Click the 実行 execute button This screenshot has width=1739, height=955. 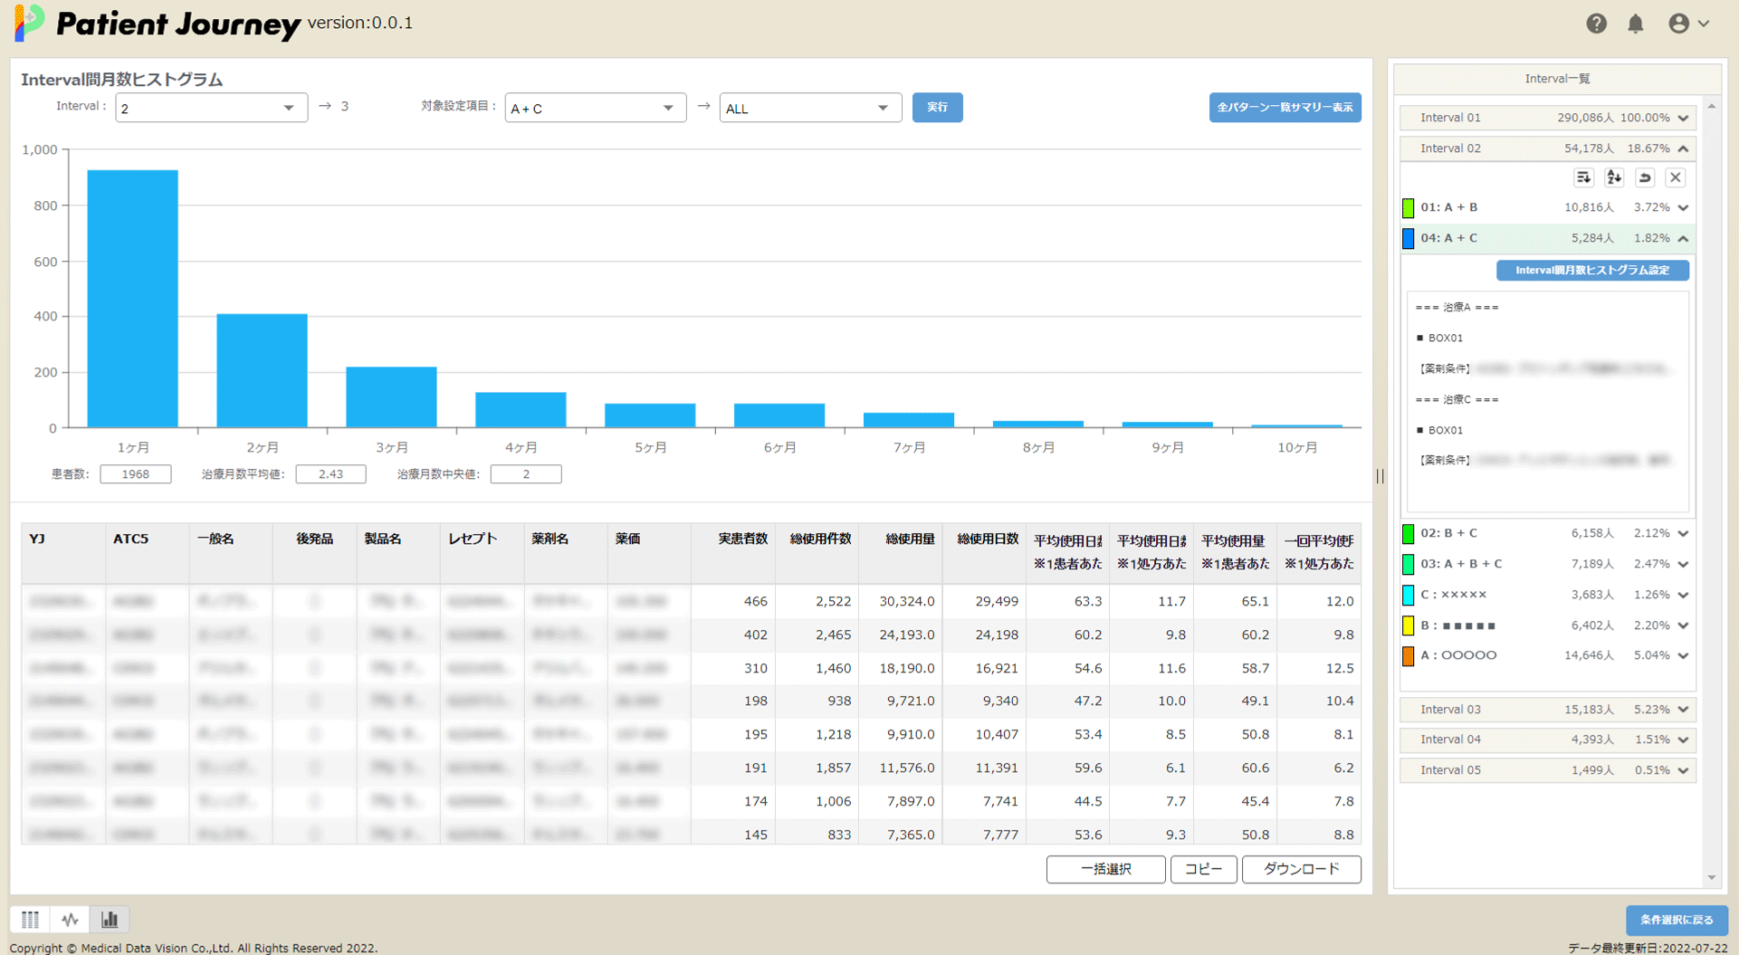coord(937,107)
